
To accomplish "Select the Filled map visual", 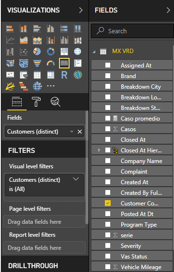I will point(10,63).
